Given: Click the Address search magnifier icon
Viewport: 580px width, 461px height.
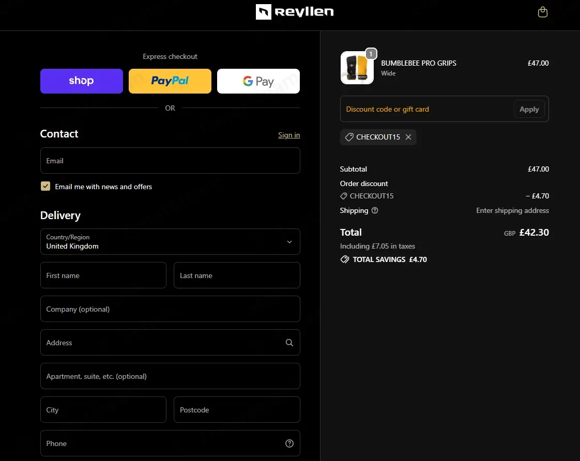Looking at the screenshot, I should (x=289, y=343).
